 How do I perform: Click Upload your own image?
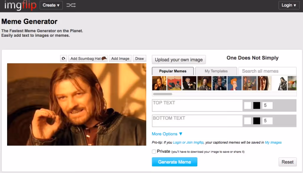click(x=179, y=60)
